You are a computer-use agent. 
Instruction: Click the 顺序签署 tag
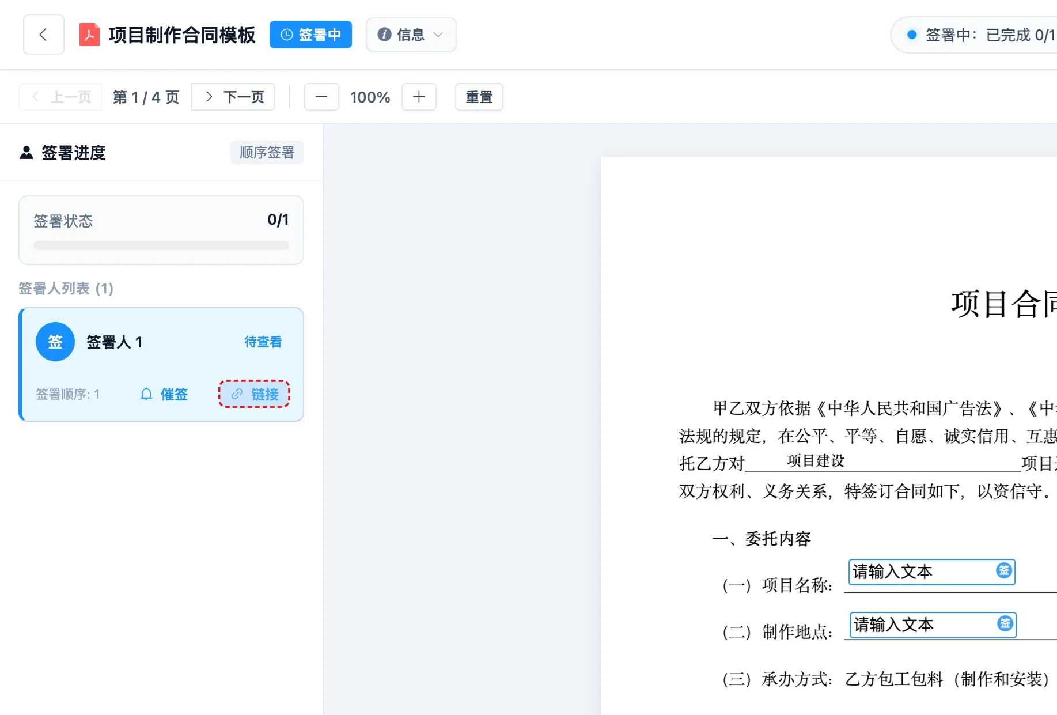pyautogui.click(x=267, y=153)
